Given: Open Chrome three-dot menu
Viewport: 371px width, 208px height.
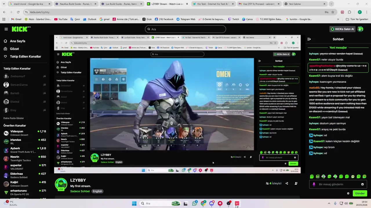Looking at the screenshot, I should pos(367,12).
